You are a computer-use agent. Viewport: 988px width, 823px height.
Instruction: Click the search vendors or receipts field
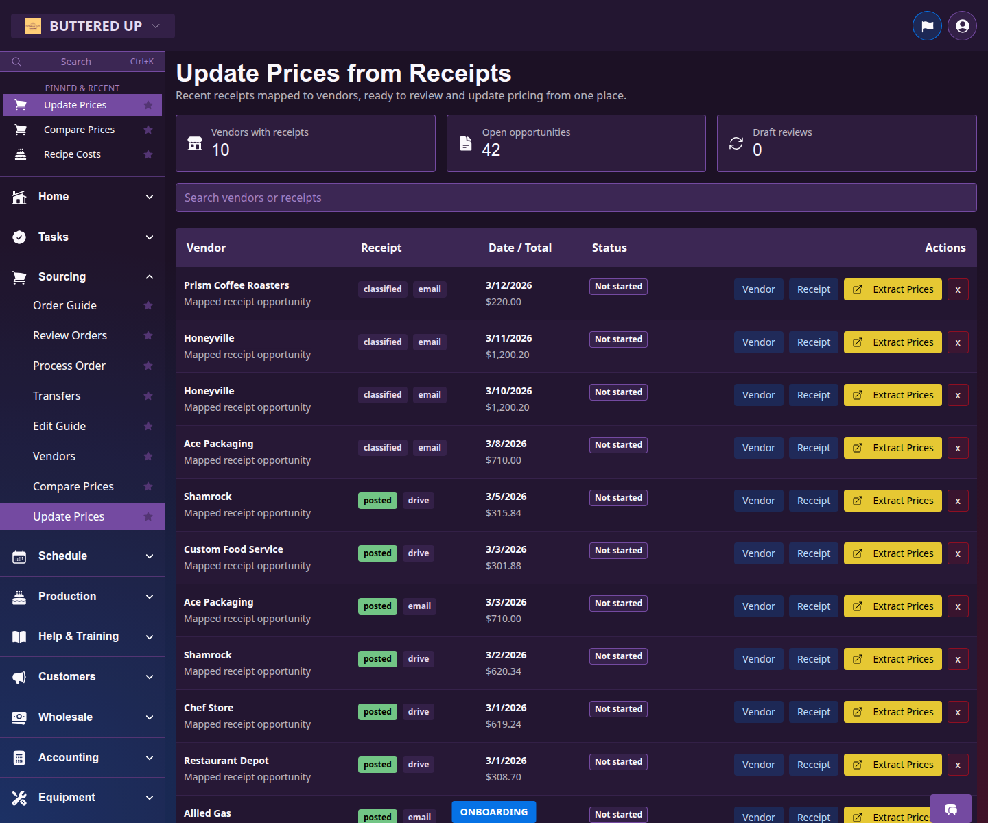point(576,198)
